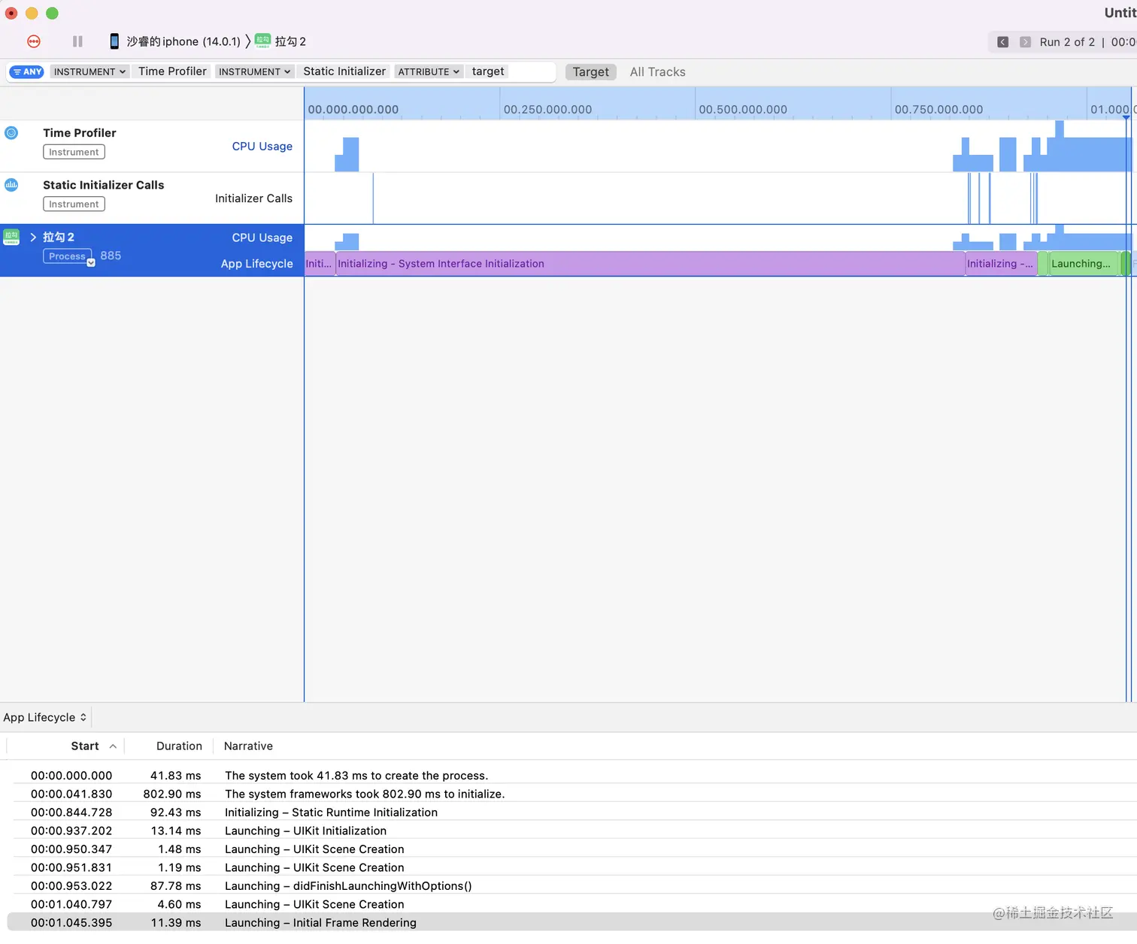Viewport: 1137px width, 944px height.
Task: Open the Process badge dropdown arrow
Action: point(91,262)
